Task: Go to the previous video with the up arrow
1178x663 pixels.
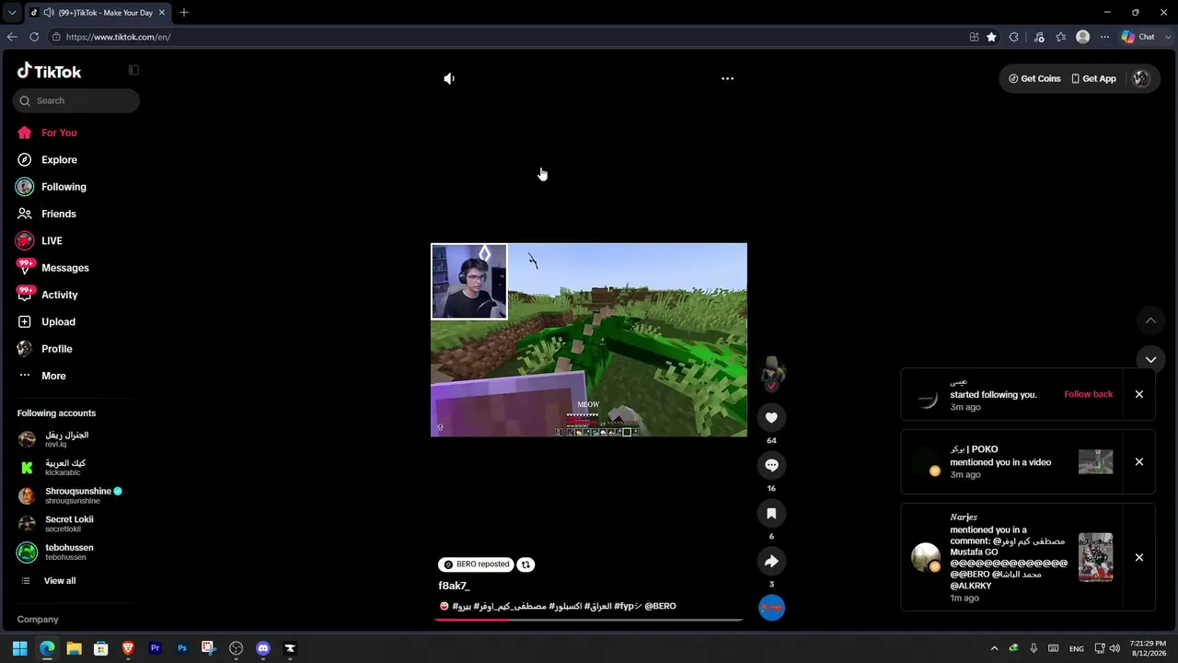Action: pyautogui.click(x=1150, y=320)
